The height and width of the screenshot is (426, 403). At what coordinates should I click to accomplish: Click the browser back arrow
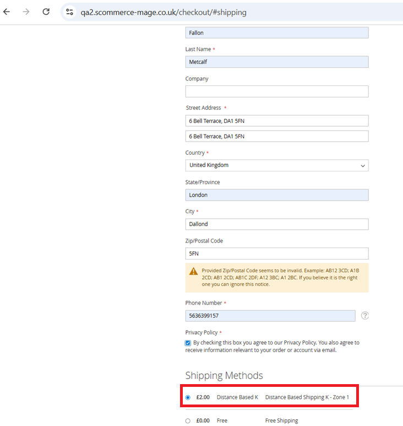pos(7,12)
